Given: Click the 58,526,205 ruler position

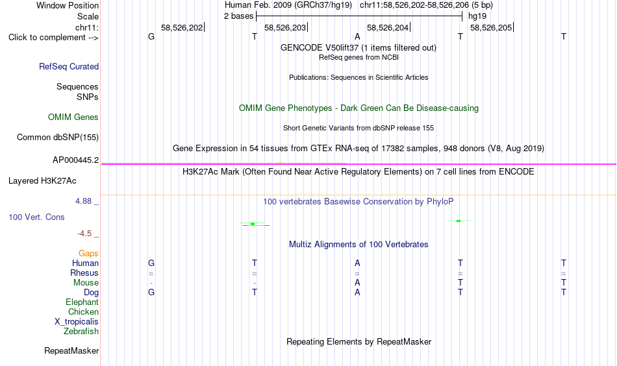Looking at the screenshot, I should point(491,27).
